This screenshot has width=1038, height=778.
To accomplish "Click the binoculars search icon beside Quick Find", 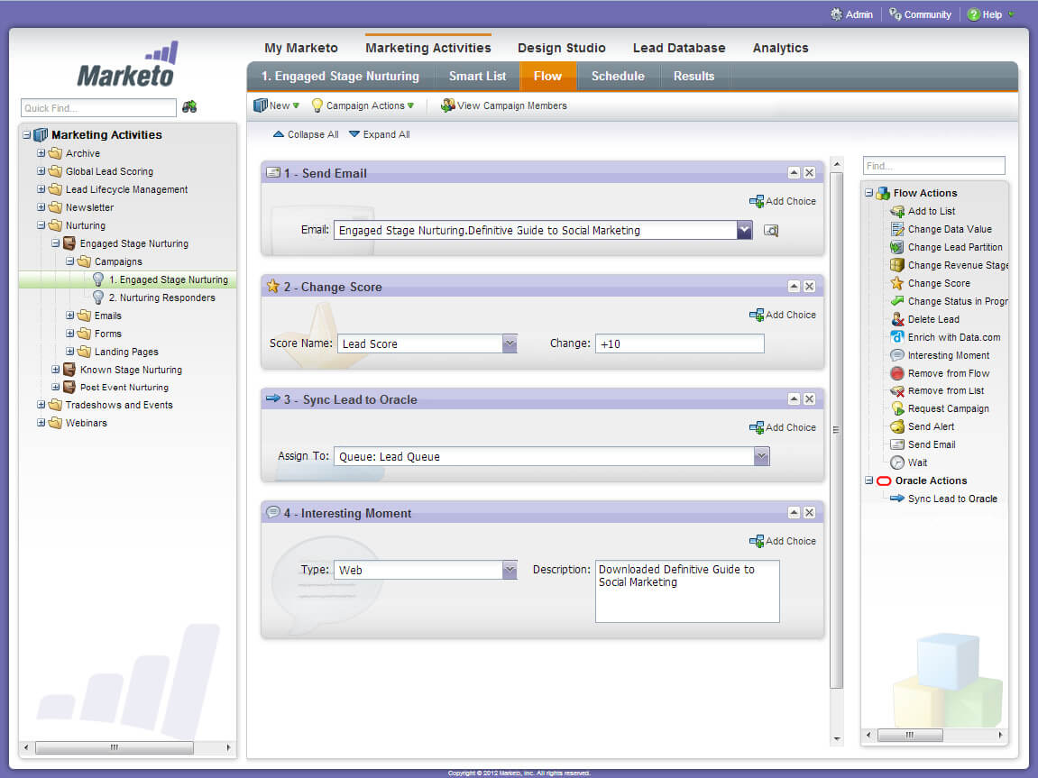I will pyautogui.click(x=189, y=107).
